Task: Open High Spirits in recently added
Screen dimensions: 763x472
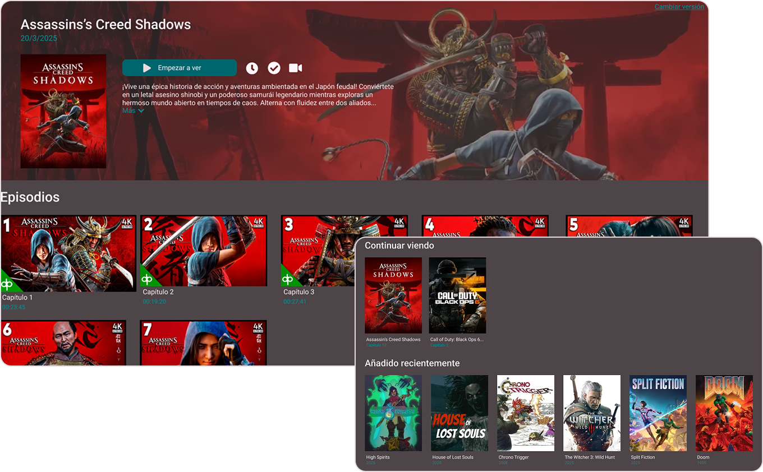Action: 393,413
